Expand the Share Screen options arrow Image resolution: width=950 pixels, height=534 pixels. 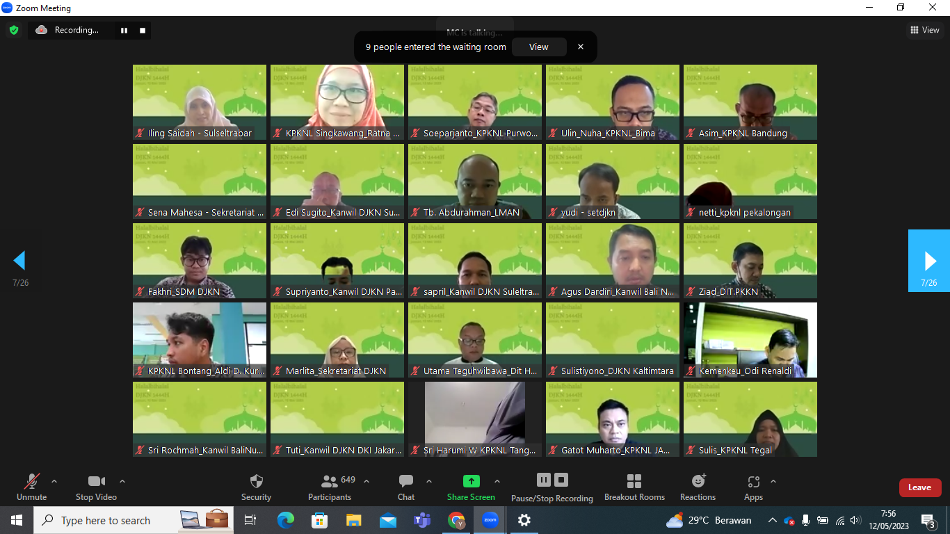click(497, 481)
